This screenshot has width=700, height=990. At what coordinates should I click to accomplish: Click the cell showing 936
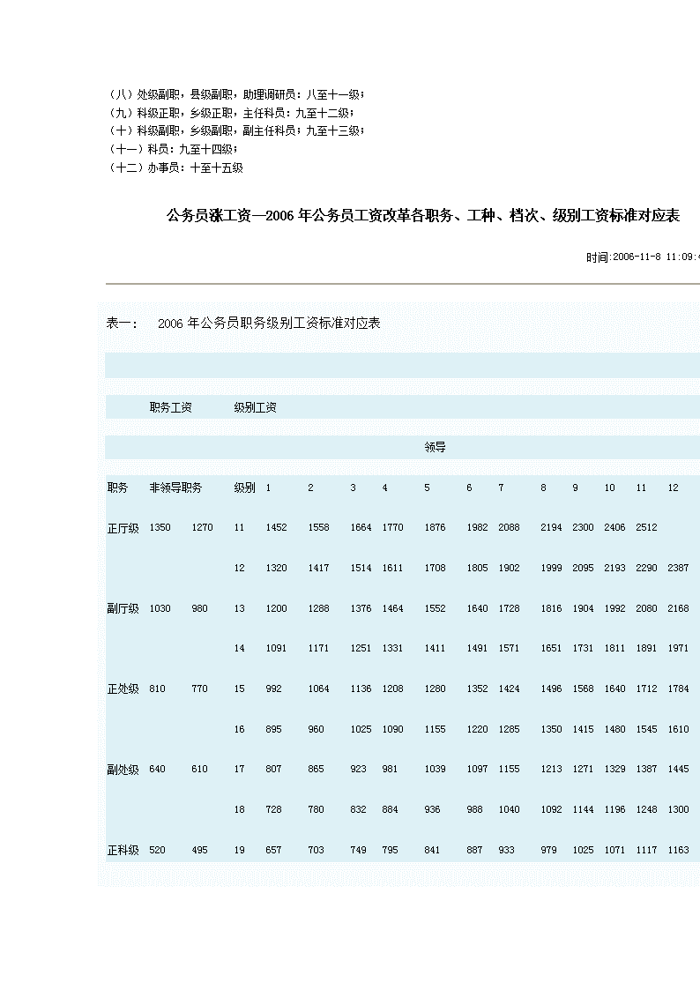pyautogui.click(x=432, y=809)
